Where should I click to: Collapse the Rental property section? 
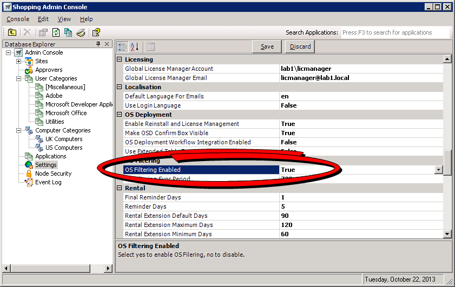120,188
